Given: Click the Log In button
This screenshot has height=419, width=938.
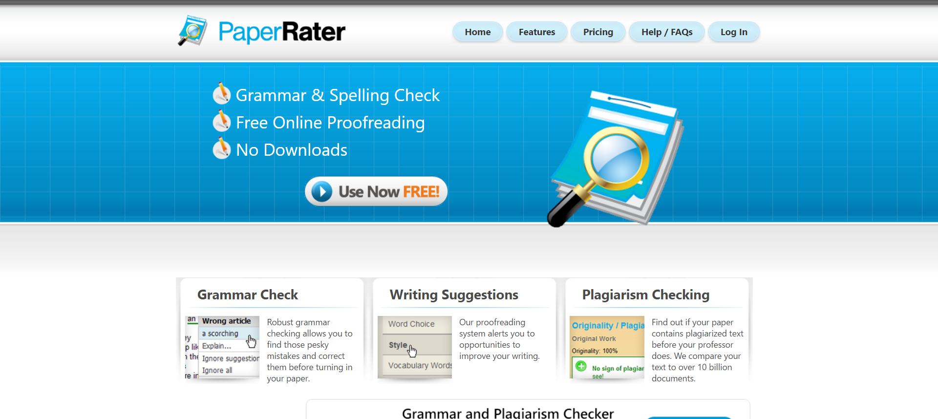Looking at the screenshot, I should click(734, 32).
